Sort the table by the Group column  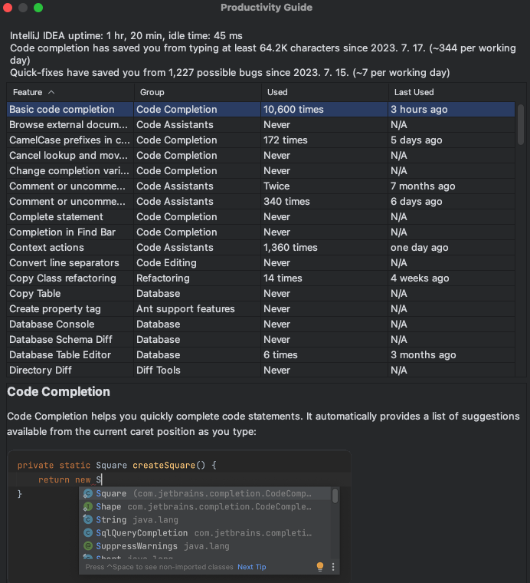197,92
